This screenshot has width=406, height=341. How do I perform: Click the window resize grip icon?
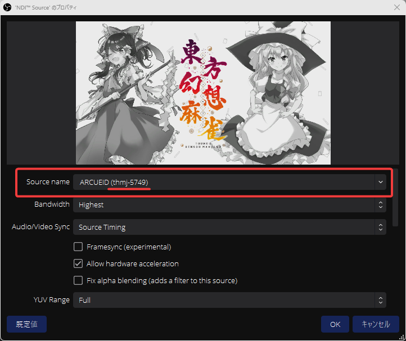click(x=402, y=337)
